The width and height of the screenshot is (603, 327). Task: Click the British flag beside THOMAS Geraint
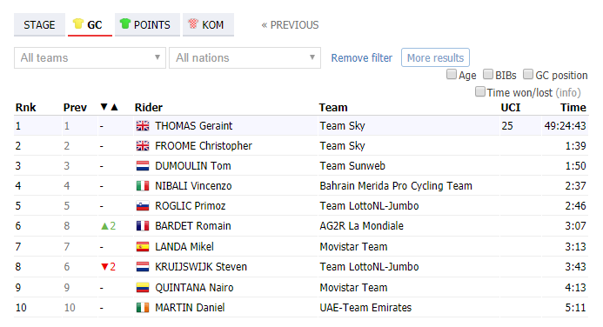pyautogui.click(x=143, y=125)
